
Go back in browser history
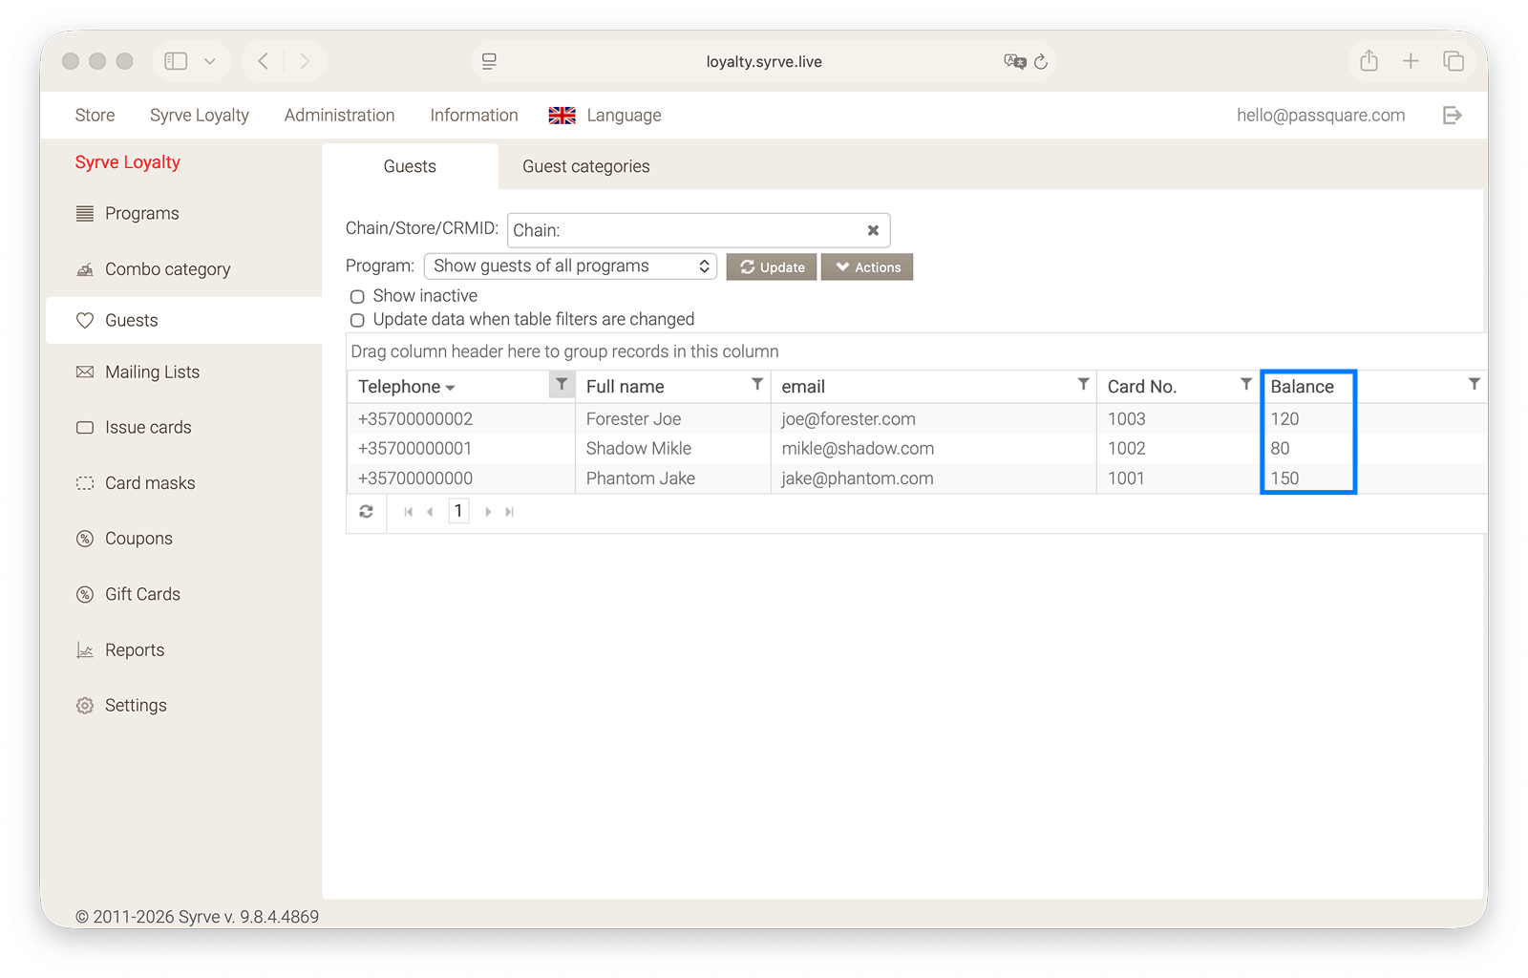263,61
